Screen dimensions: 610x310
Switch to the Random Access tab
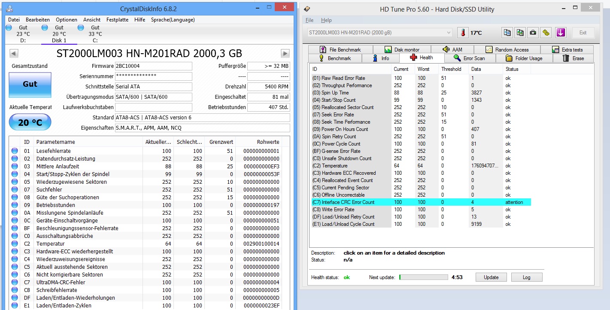click(x=507, y=49)
